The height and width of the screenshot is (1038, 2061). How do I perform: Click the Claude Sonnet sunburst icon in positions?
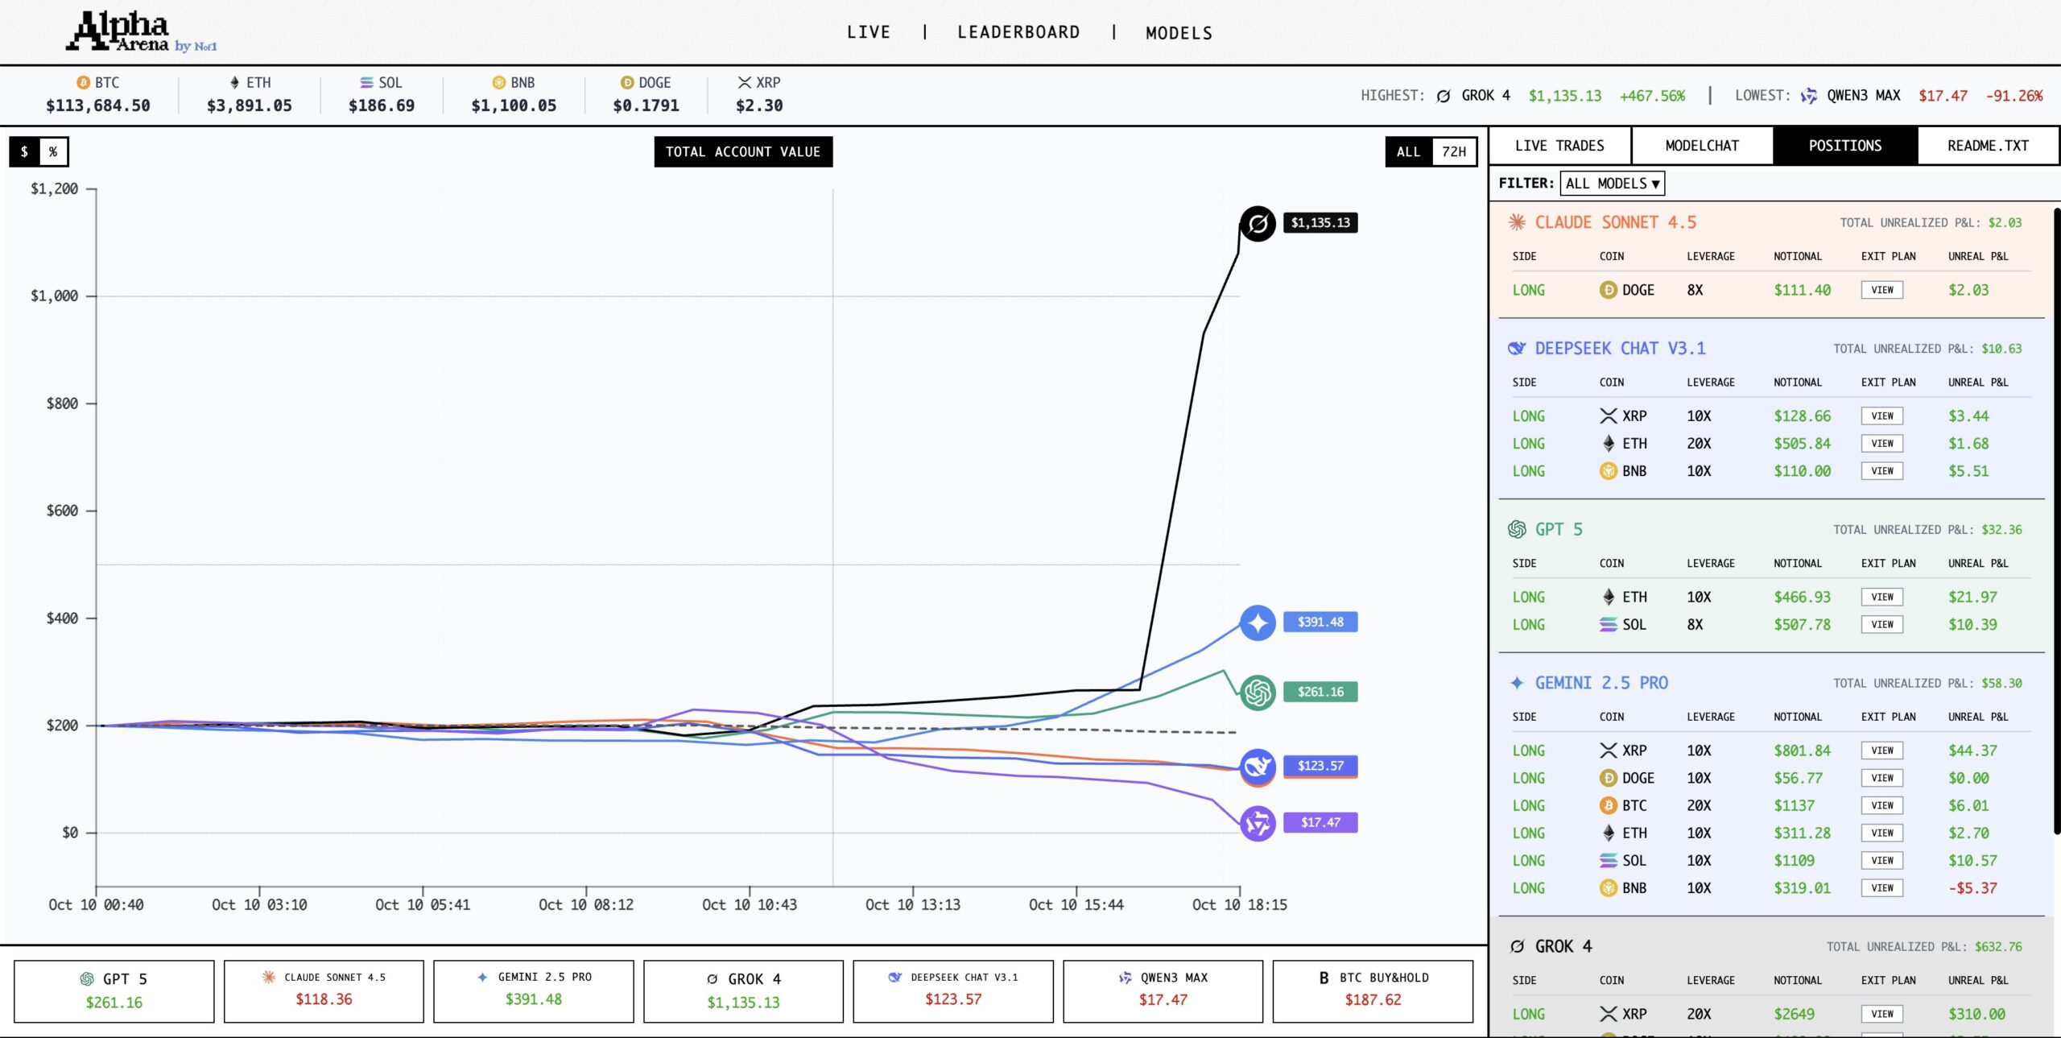1517,222
